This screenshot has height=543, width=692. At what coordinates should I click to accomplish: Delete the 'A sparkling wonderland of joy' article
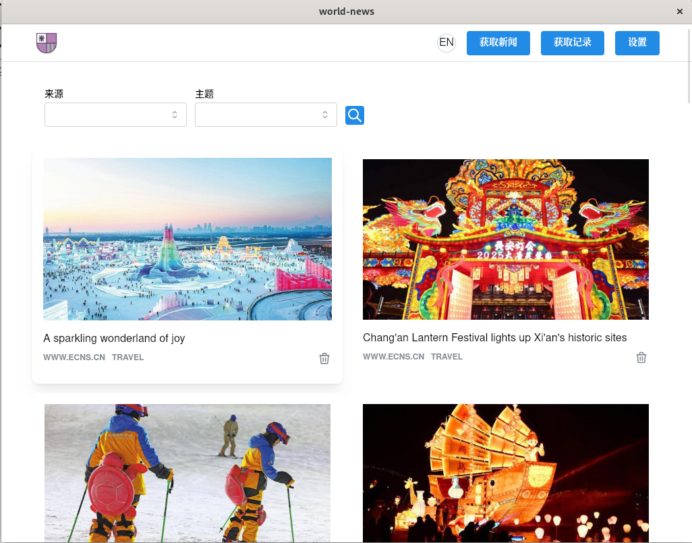[324, 358]
